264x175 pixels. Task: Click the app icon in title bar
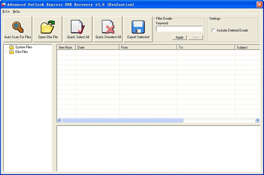pyautogui.click(x=4, y=4)
